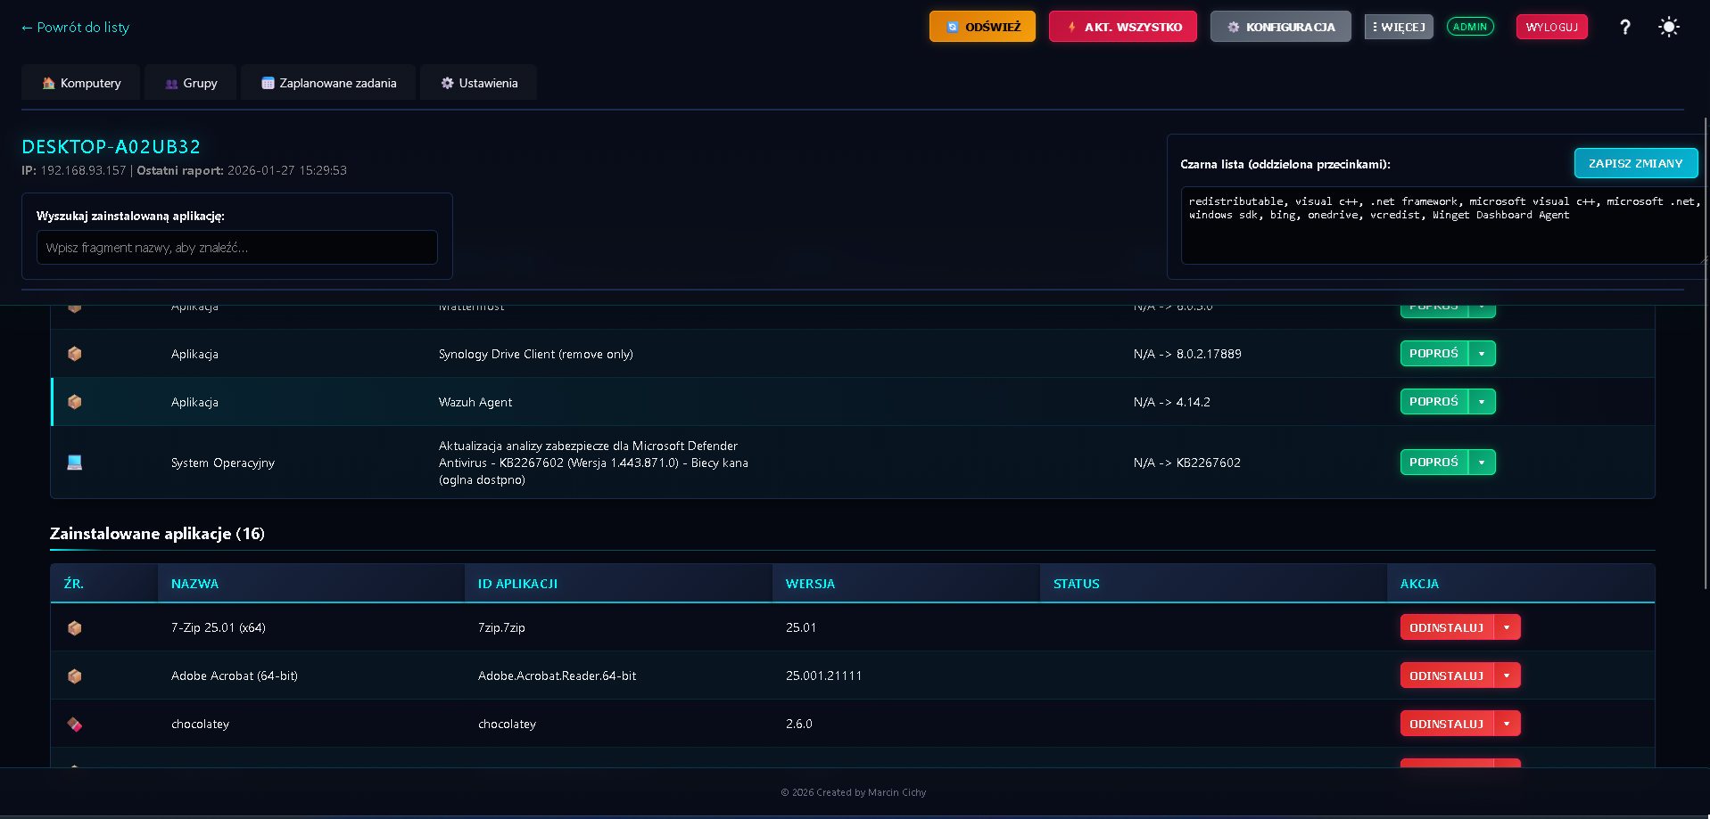Open the dropdown arrow next to POPROŚ for Synology Drive Client
Image resolution: width=1710 pixels, height=819 pixels.
coord(1482,354)
